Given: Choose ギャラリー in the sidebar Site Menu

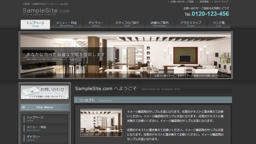Looking at the screenshot, I should pyautogui.click(x=45, y=138).
